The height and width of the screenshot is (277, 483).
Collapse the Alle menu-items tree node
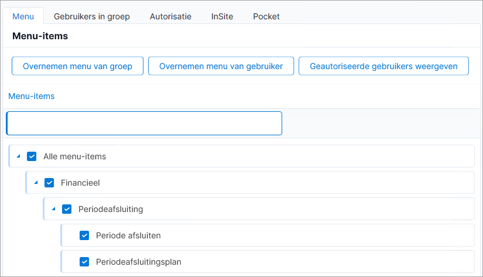click(19, 156)
